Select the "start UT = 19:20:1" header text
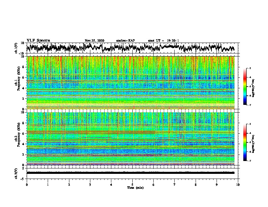 [163, 41]
